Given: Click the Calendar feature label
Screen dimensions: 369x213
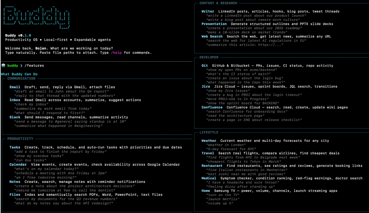Looking at the screenshot, I should coord(18,165).
